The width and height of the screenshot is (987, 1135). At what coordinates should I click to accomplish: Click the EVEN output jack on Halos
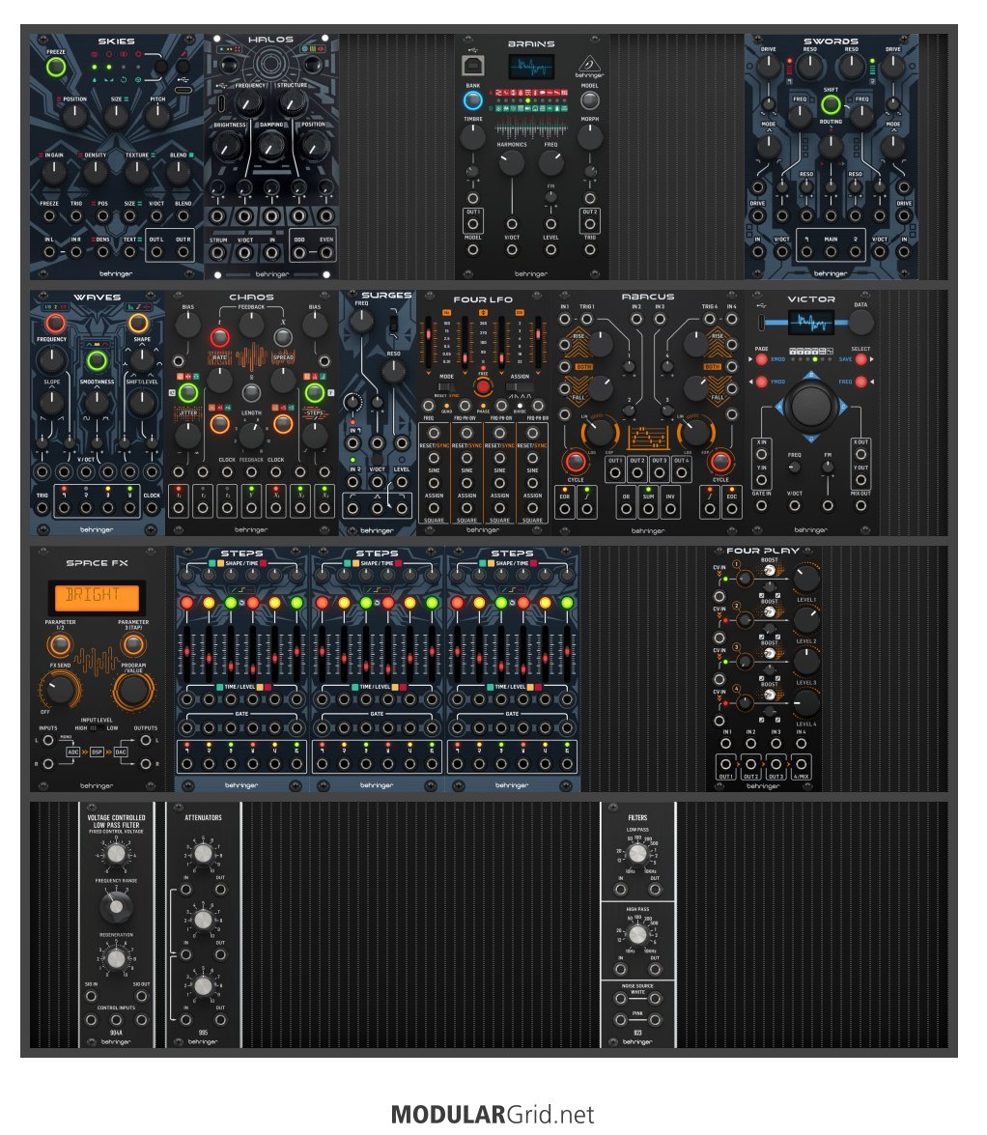point(326,253)
